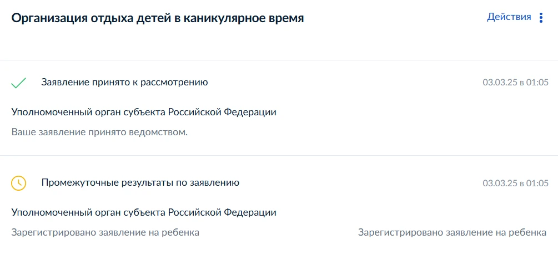The width and height of the screenshot is (558, 260).
Task: Click the heading Организация отдыха детей
Action: (158, 18)
